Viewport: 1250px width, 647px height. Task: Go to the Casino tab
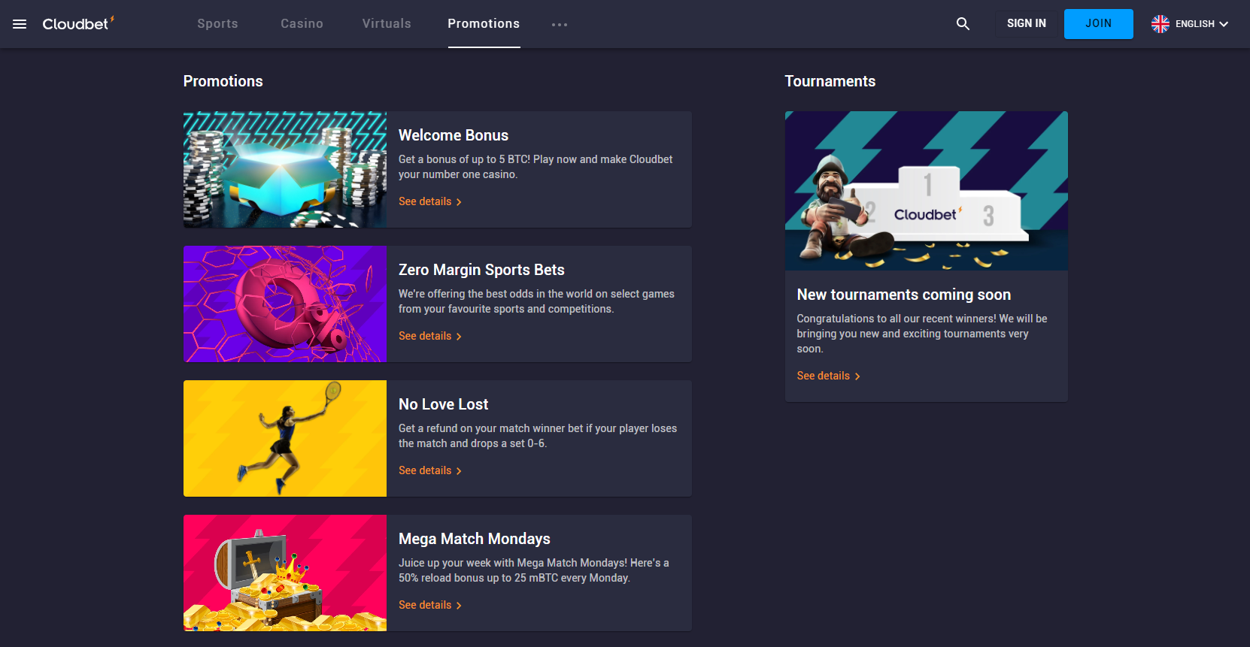pos(302,23)
